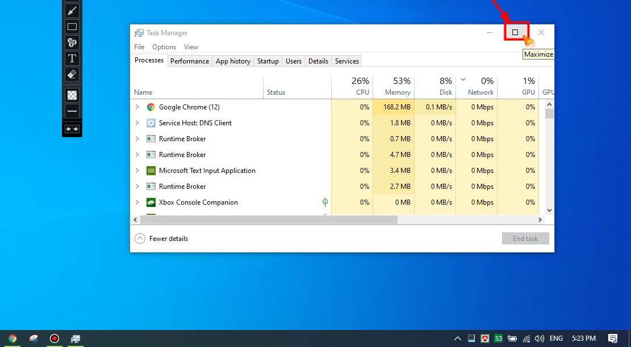
Task: Open Google Chrome from the taskbar
Action: (12, 338)
